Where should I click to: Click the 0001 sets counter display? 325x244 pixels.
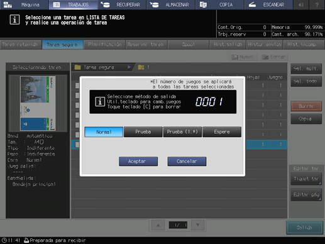[x=209, y=102]
